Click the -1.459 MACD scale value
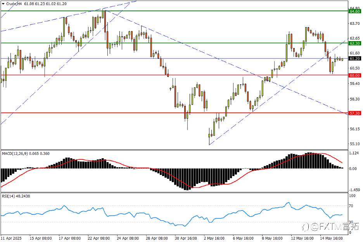Screen dimensions: 363x242 coord(354,190)
